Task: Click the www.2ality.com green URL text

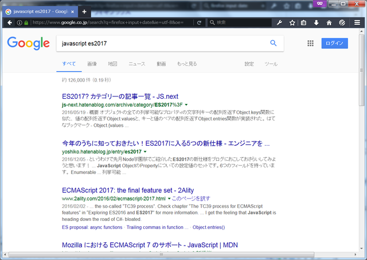Action: pyautogui.click(x=114, y=199)
